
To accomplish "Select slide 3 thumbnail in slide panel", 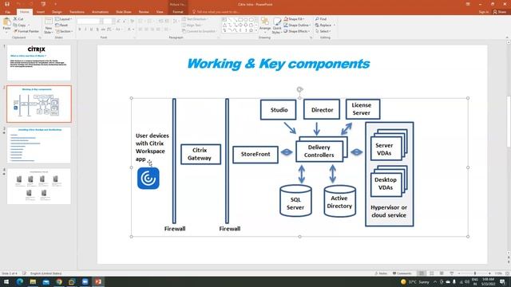I will coord(39,145).
